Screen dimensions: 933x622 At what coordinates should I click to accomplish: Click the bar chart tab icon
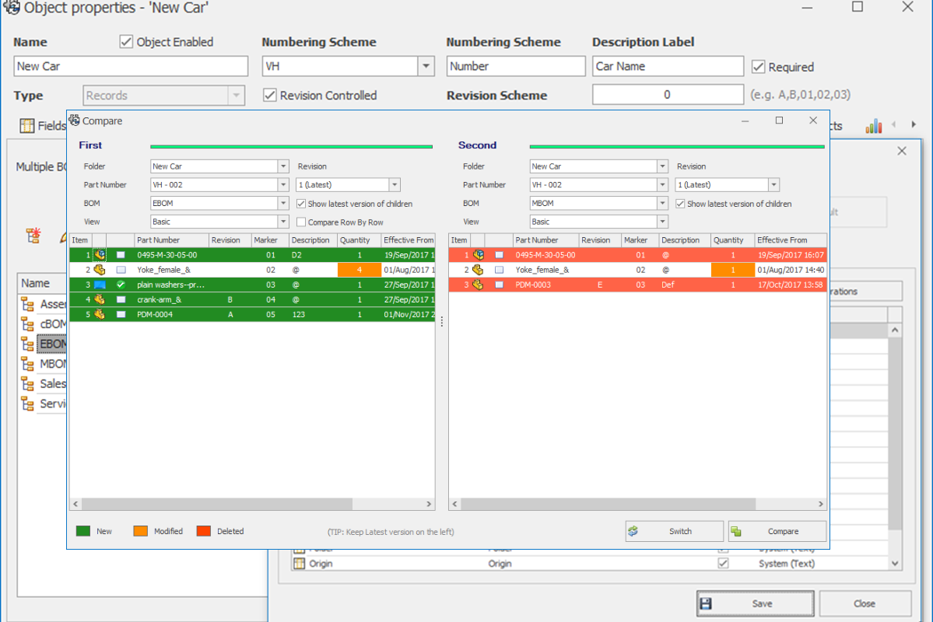(874, 125)
